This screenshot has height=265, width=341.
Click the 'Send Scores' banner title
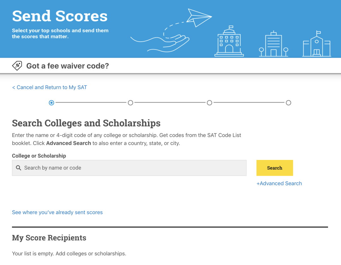(60, 16)
